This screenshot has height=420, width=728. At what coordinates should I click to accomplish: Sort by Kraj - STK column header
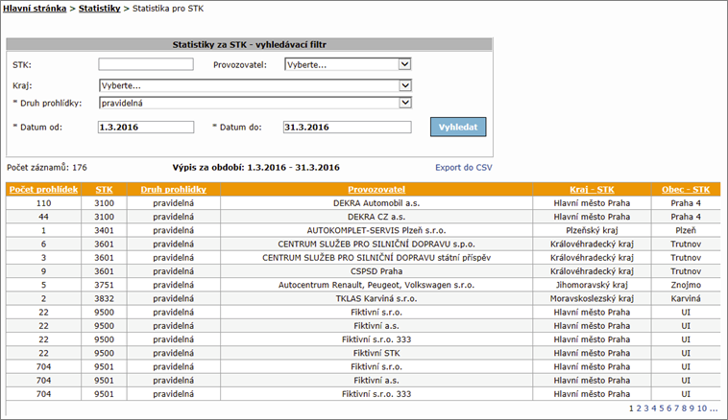(592, 189)
